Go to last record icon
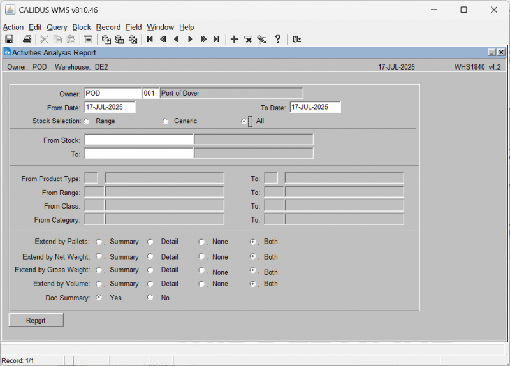The height and width of the screenshot is (366, 510). click(216, 40)
